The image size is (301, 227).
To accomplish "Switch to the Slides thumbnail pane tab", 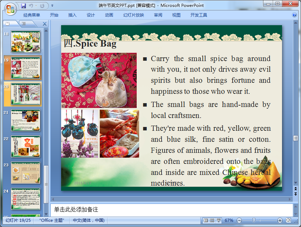I will [x=8, y=23].
